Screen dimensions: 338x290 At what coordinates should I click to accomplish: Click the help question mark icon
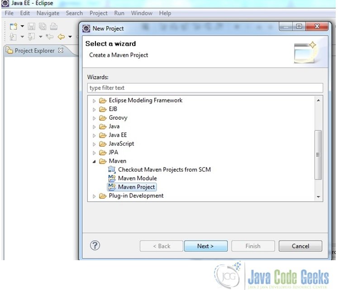[95, 245]
